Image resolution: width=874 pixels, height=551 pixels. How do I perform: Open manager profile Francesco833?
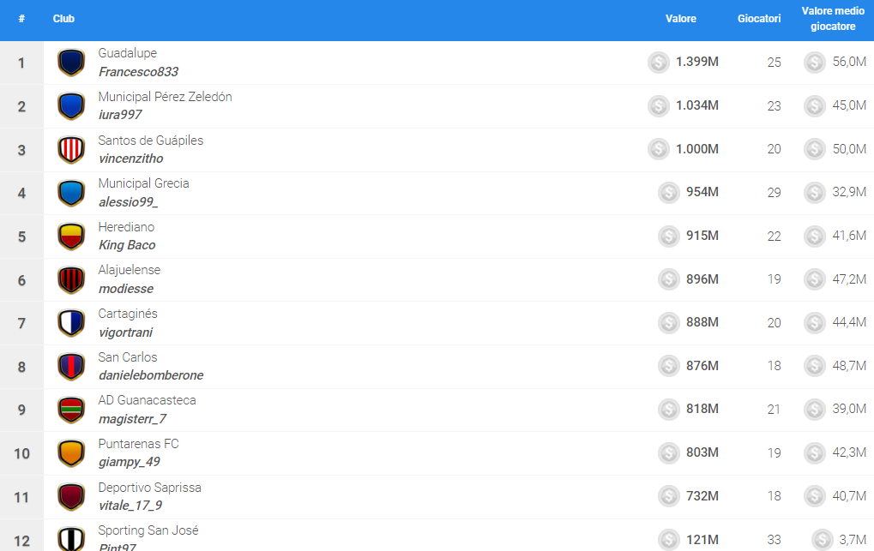[x=138, y=72]
